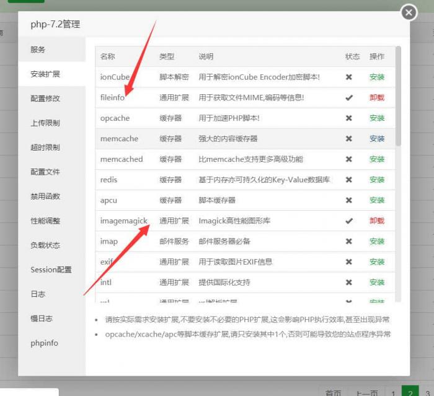Uninstall the imagemagick extension
This screenshot has width=434, height=396.
pos(377,221)
